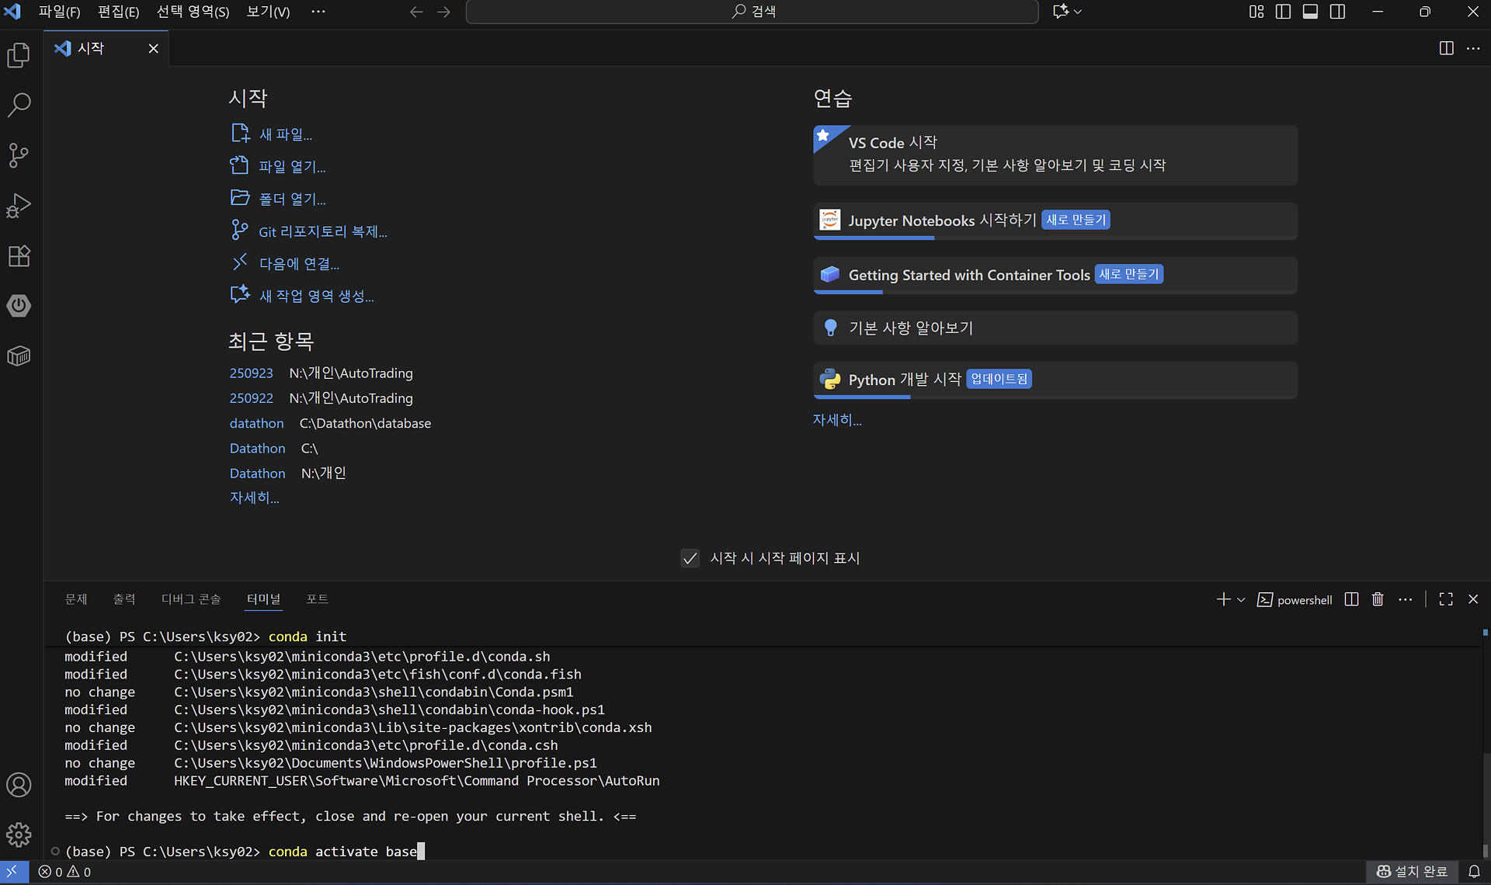The image size is (1491, 885).
Task: Uncheck show welcome page on startup
Action: tap(690, 558)
